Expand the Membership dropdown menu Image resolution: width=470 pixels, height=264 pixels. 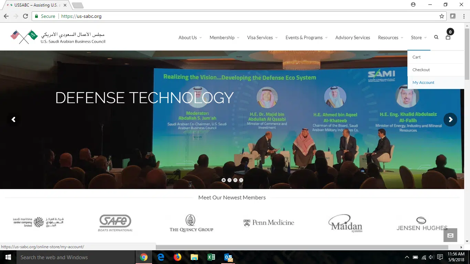[224, 37]
